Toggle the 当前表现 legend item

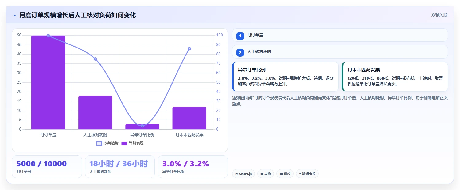click(x=132, y=143)
